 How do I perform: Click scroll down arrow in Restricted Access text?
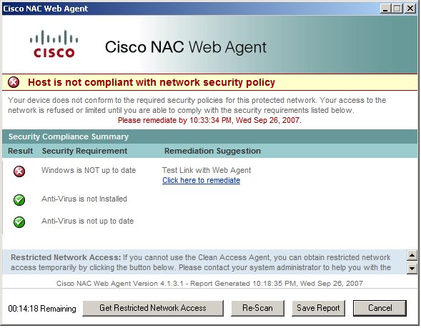pyautogui.click(x=412, y=269)
